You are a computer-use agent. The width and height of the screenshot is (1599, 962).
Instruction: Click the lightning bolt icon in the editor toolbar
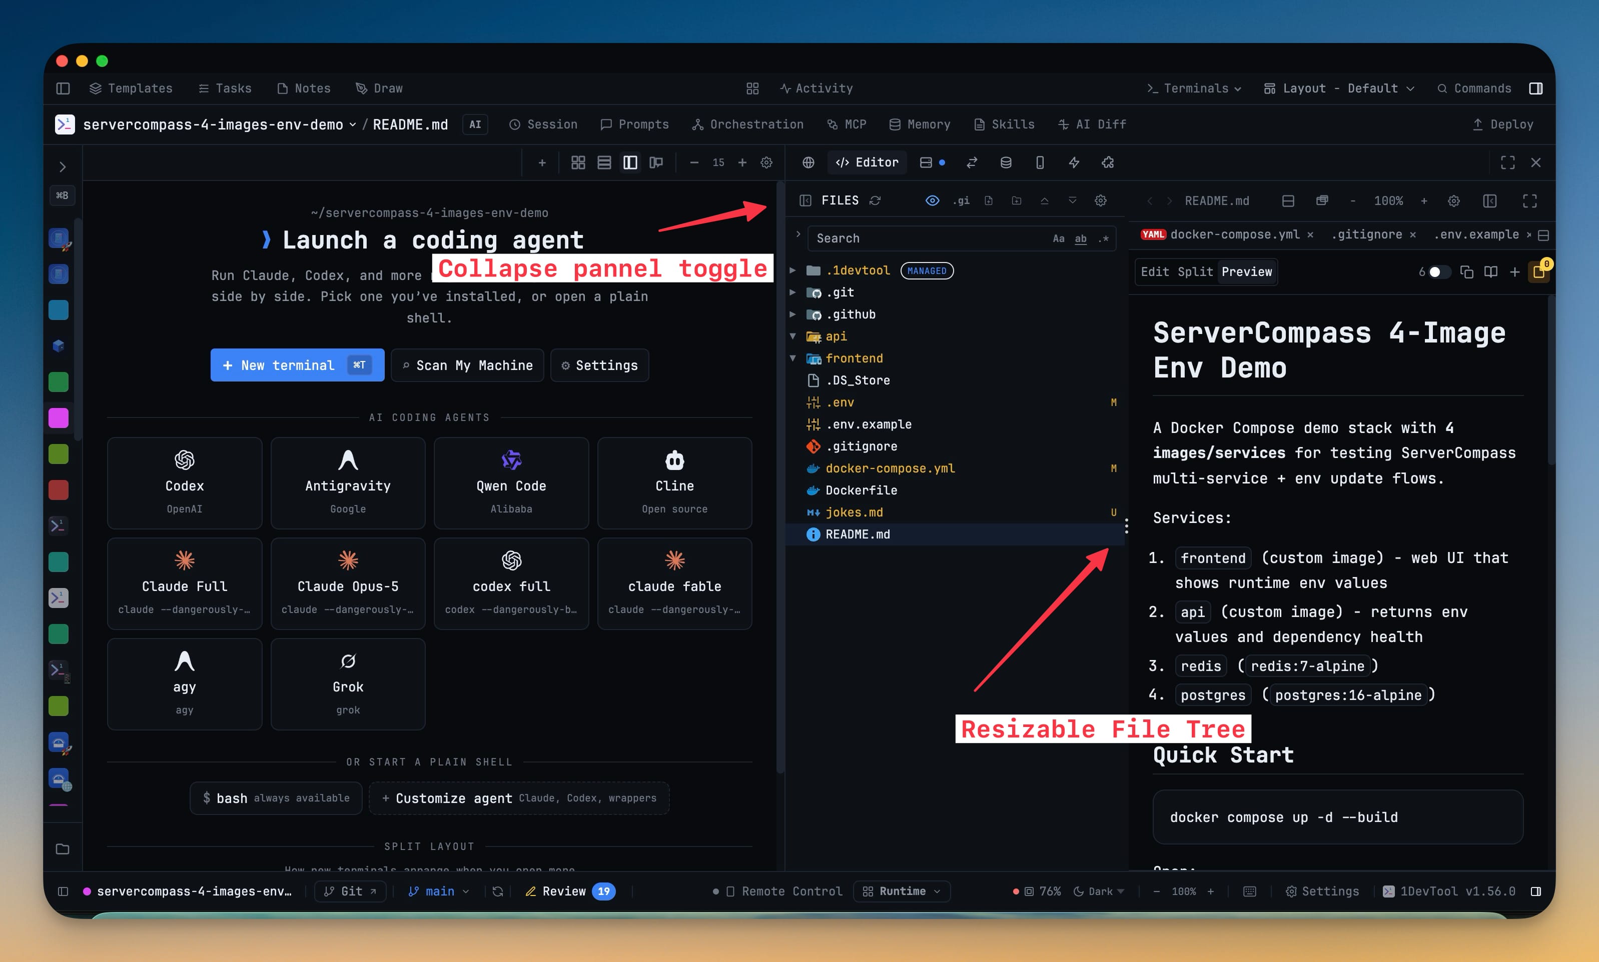pos(1074,162)
